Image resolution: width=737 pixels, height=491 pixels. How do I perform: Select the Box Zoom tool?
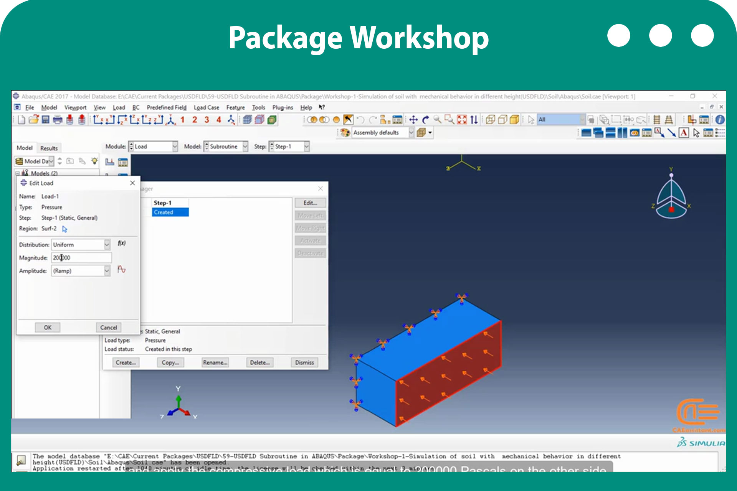click(x=449, y=120)
